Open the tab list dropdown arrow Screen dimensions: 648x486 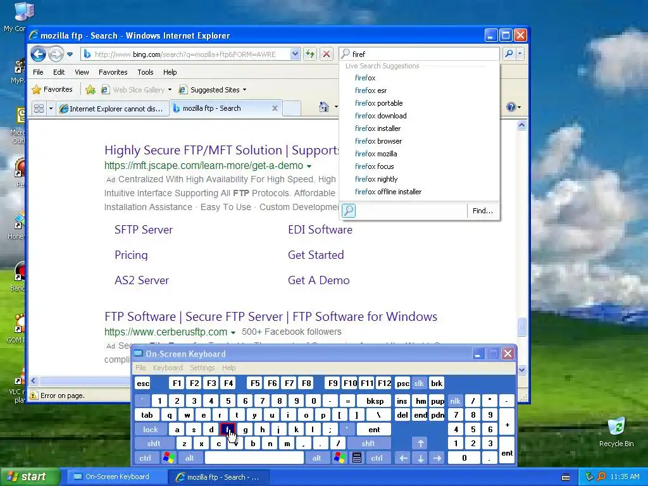51,108
